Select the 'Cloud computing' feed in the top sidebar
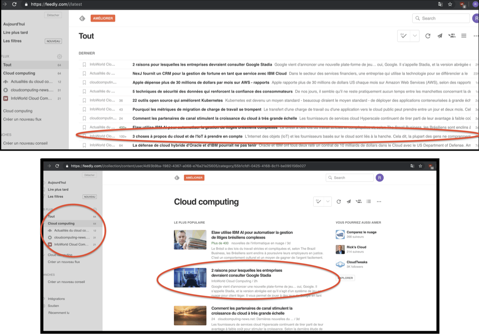 (34, 73)
